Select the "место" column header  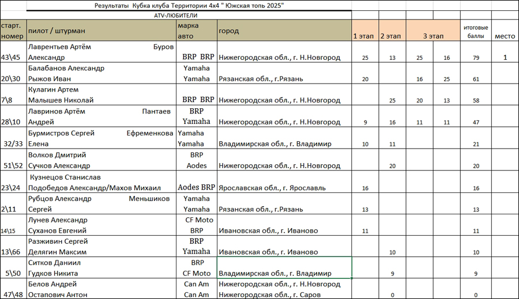click(505, 36)
